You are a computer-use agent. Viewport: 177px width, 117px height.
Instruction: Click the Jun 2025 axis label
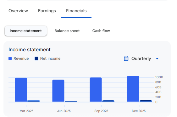64,111
